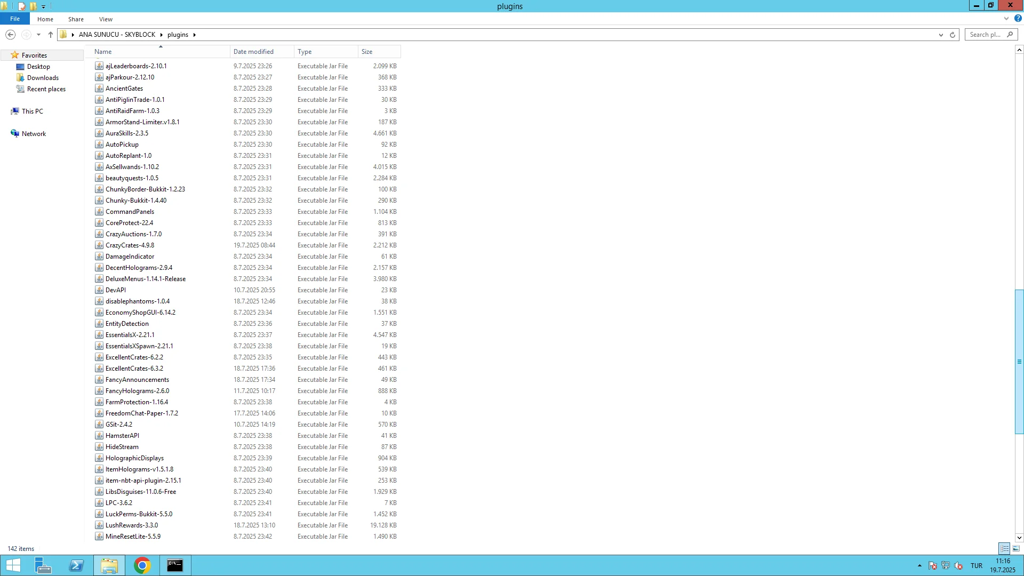Expand the Quick Access Toolbar customize menu
This screenshot has height=576, width=1024.
click(x=44, y=7)
